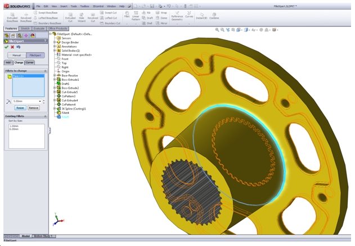
Task: Open the fillet radius dropdown
Action: tap(41, 101)
